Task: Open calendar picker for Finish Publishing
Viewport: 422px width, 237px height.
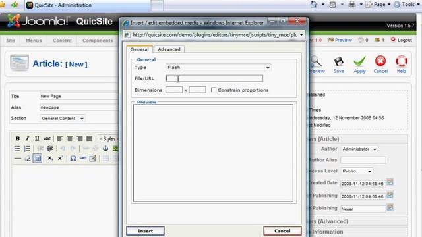Action: point(390,207)
